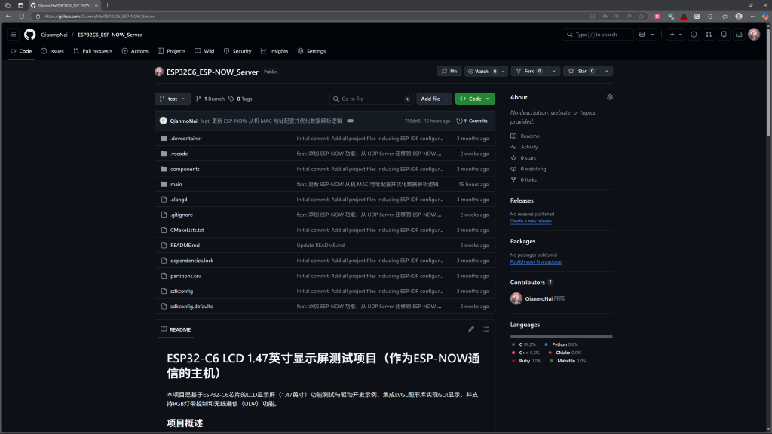Select C language entry with color dot
This screenshot has width=772, height=434.
pos(523,344)
